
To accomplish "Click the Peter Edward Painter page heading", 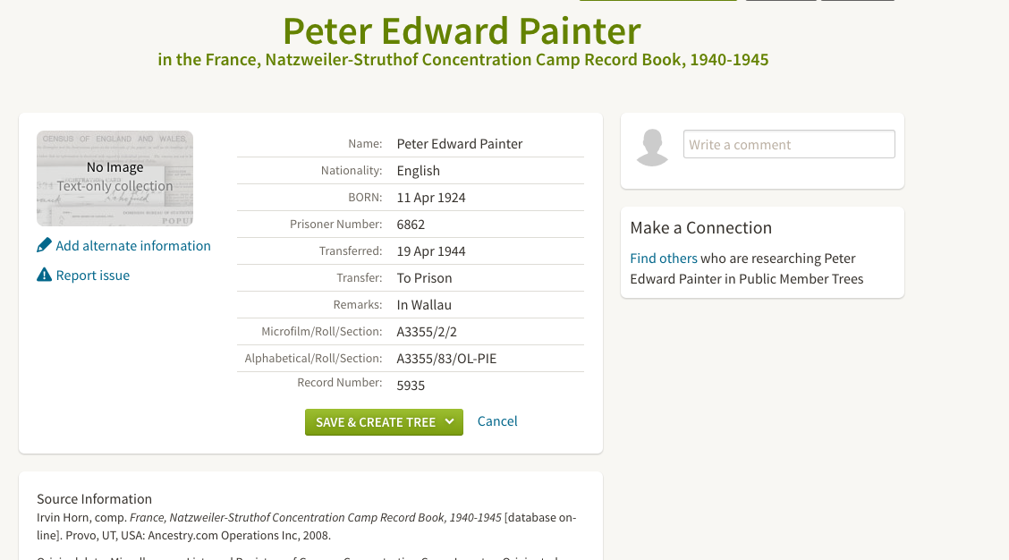I will (462, 30).
